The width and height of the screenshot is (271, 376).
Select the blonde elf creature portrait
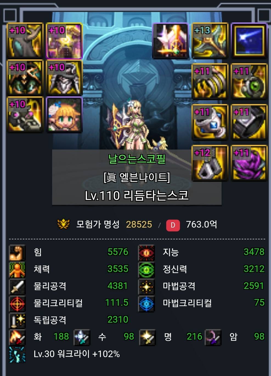(64, 114)
